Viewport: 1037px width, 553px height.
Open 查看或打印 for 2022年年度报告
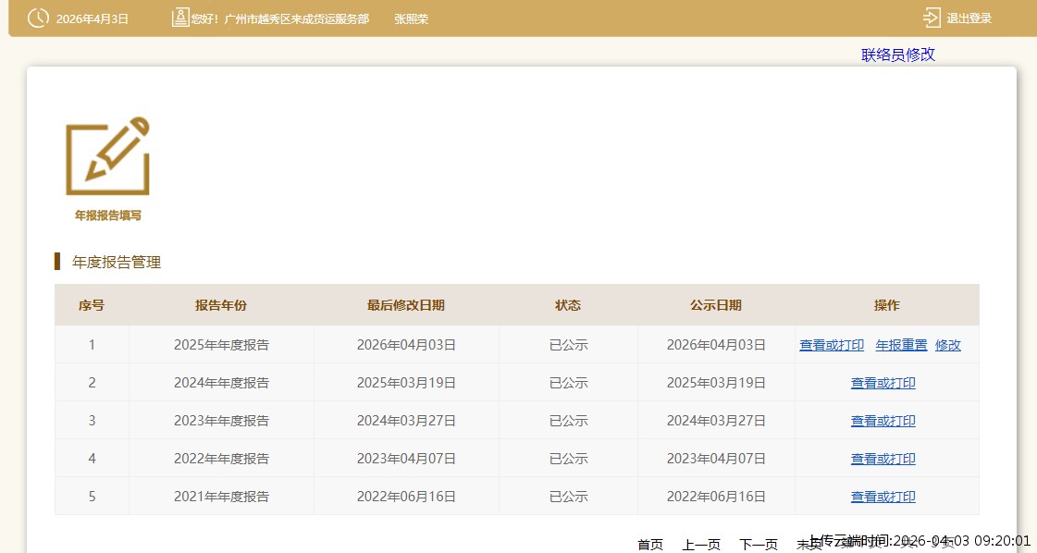coord(883,459)
